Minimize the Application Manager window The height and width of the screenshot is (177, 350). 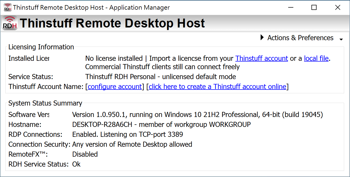click(x=291, y=7)
